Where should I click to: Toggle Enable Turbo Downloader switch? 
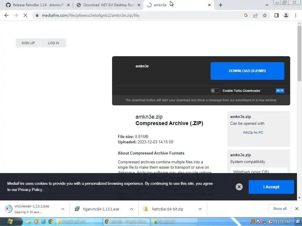[x=215, y=91]
